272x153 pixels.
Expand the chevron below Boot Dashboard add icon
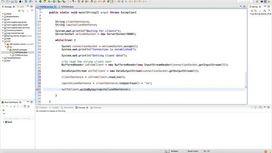(4, 114)
